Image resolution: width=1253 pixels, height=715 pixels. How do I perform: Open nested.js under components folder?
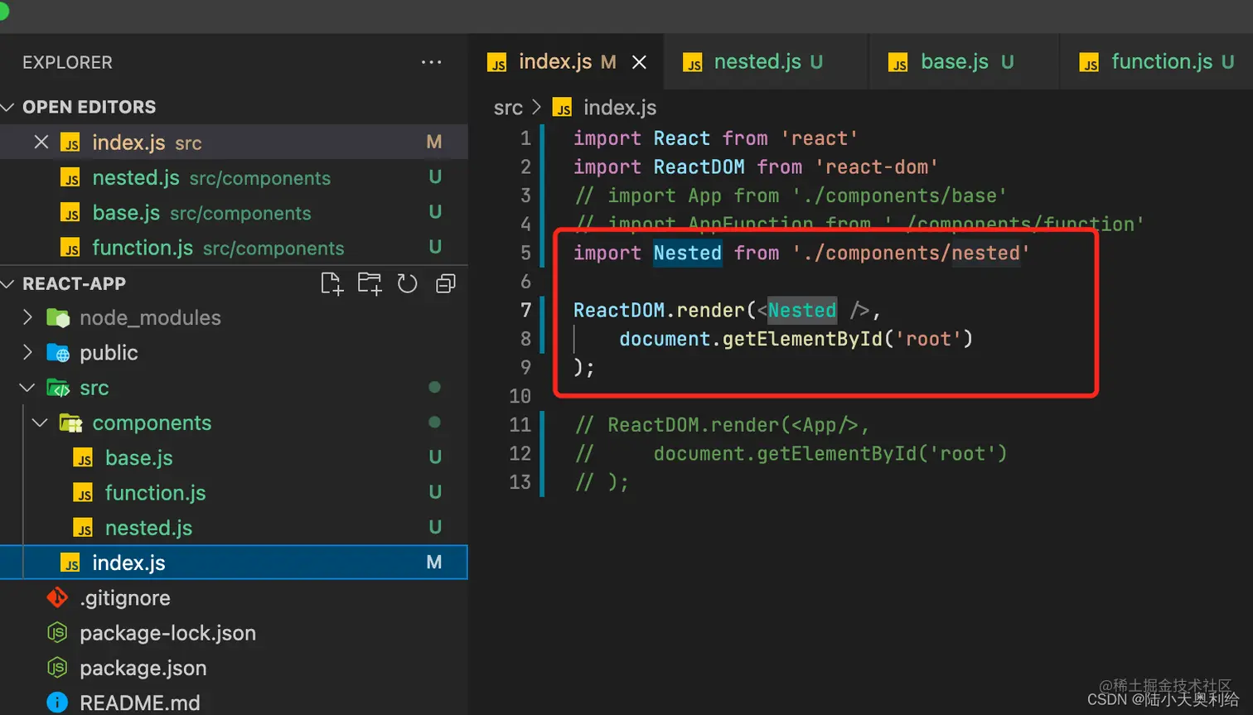pos(234,527)
